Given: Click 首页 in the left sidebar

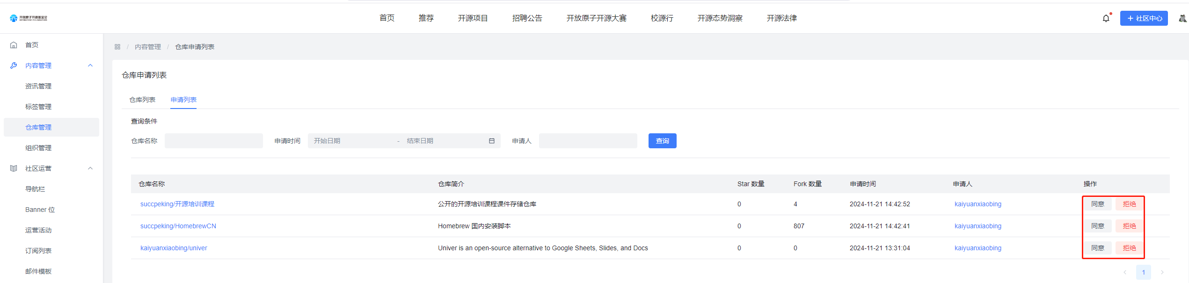Looking at the screenshot, I should pyautogui.click(x=32, y=45).
